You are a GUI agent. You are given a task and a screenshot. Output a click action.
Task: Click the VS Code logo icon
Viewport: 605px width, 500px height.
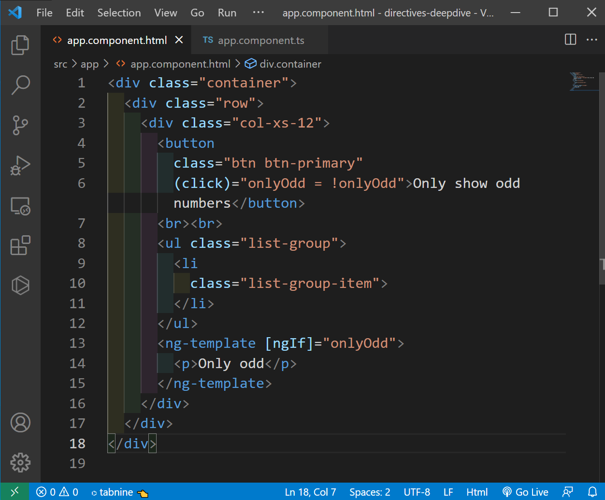click(x=15, y=13)
